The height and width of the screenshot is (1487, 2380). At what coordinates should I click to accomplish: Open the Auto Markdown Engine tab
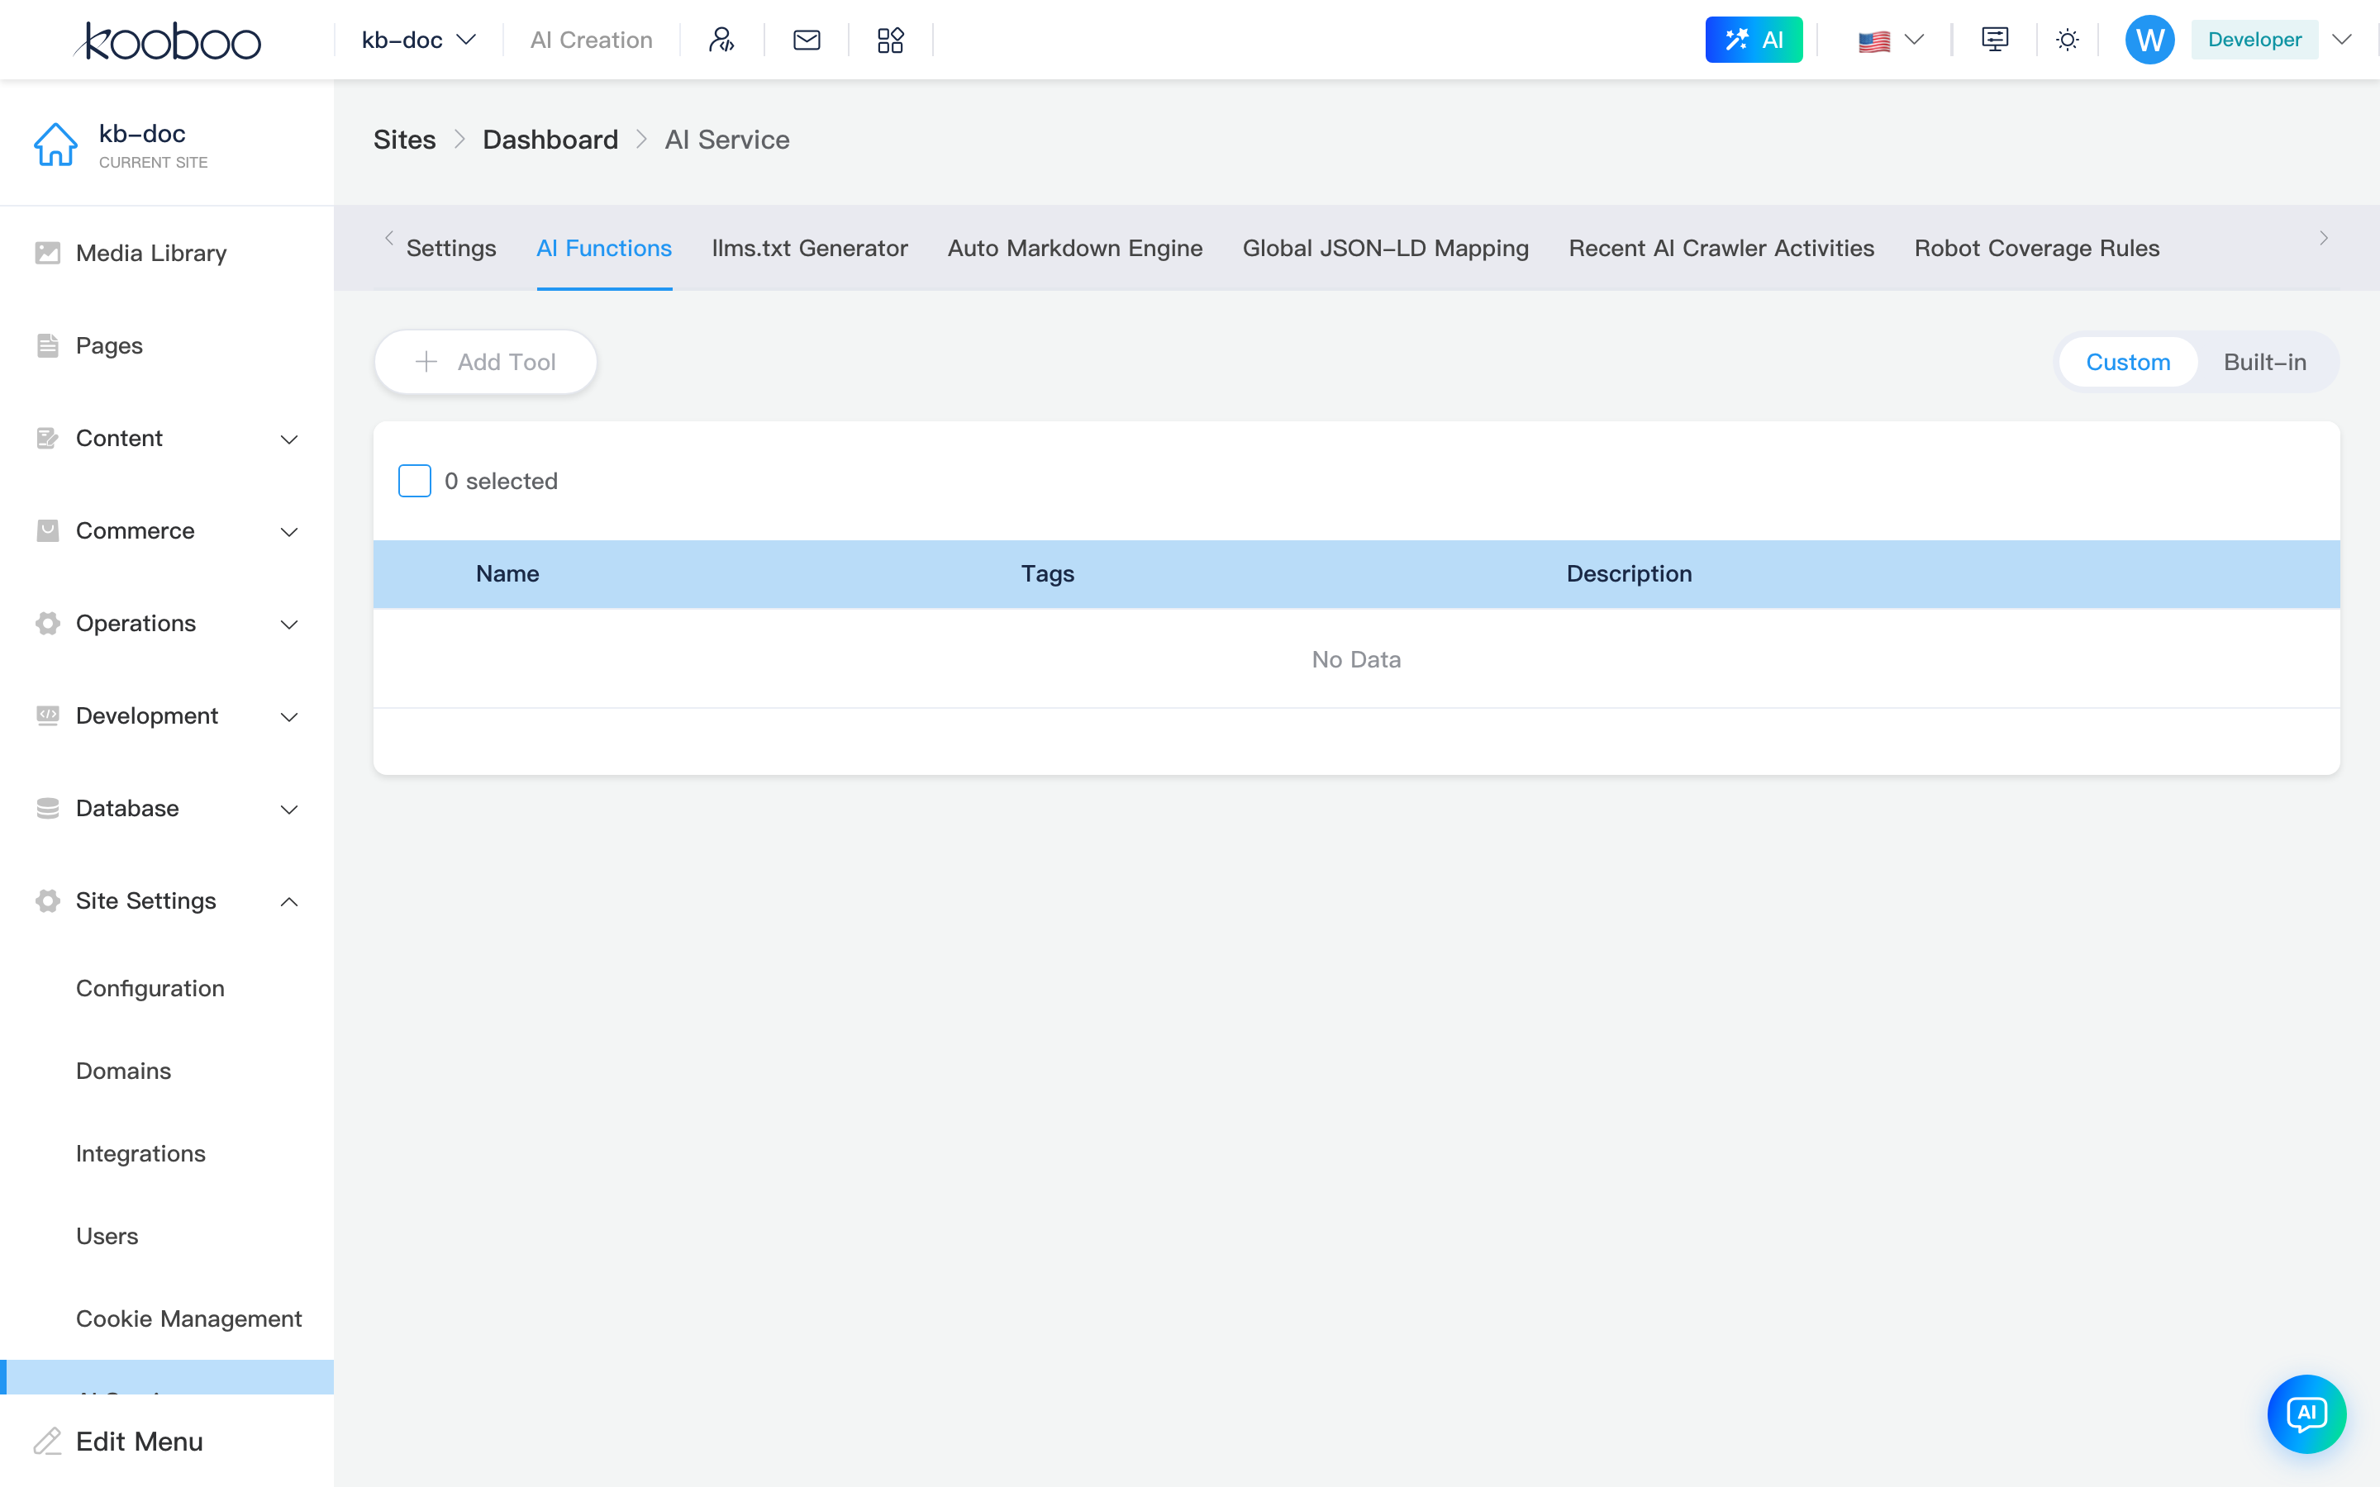point(1075,248)
